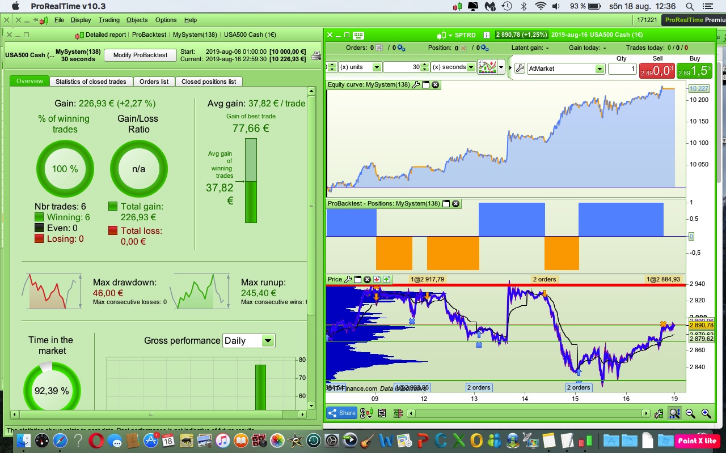Open the AtMarket order type dropdown
Viewport: 726px width, 453px height.
pos(566,69)
